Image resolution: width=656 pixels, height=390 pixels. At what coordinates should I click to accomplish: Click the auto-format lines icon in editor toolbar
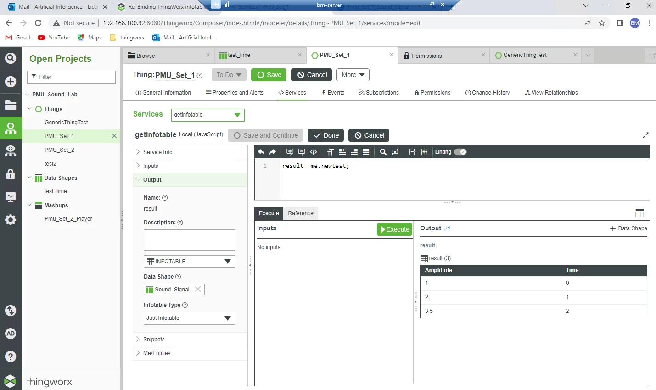coord(366,152)
